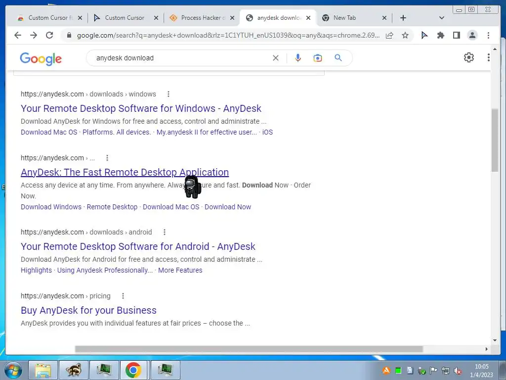Image resolution: width=506 pixels, height=380 pixels.
Task: Switch to the New Tab tab
Action: 353,18
